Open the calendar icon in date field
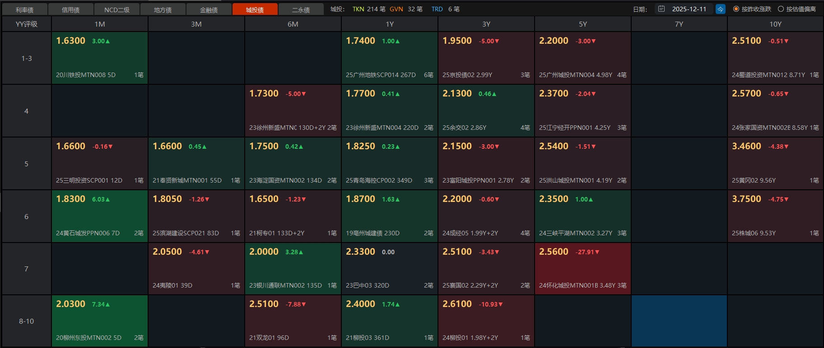 pos(661,9)
